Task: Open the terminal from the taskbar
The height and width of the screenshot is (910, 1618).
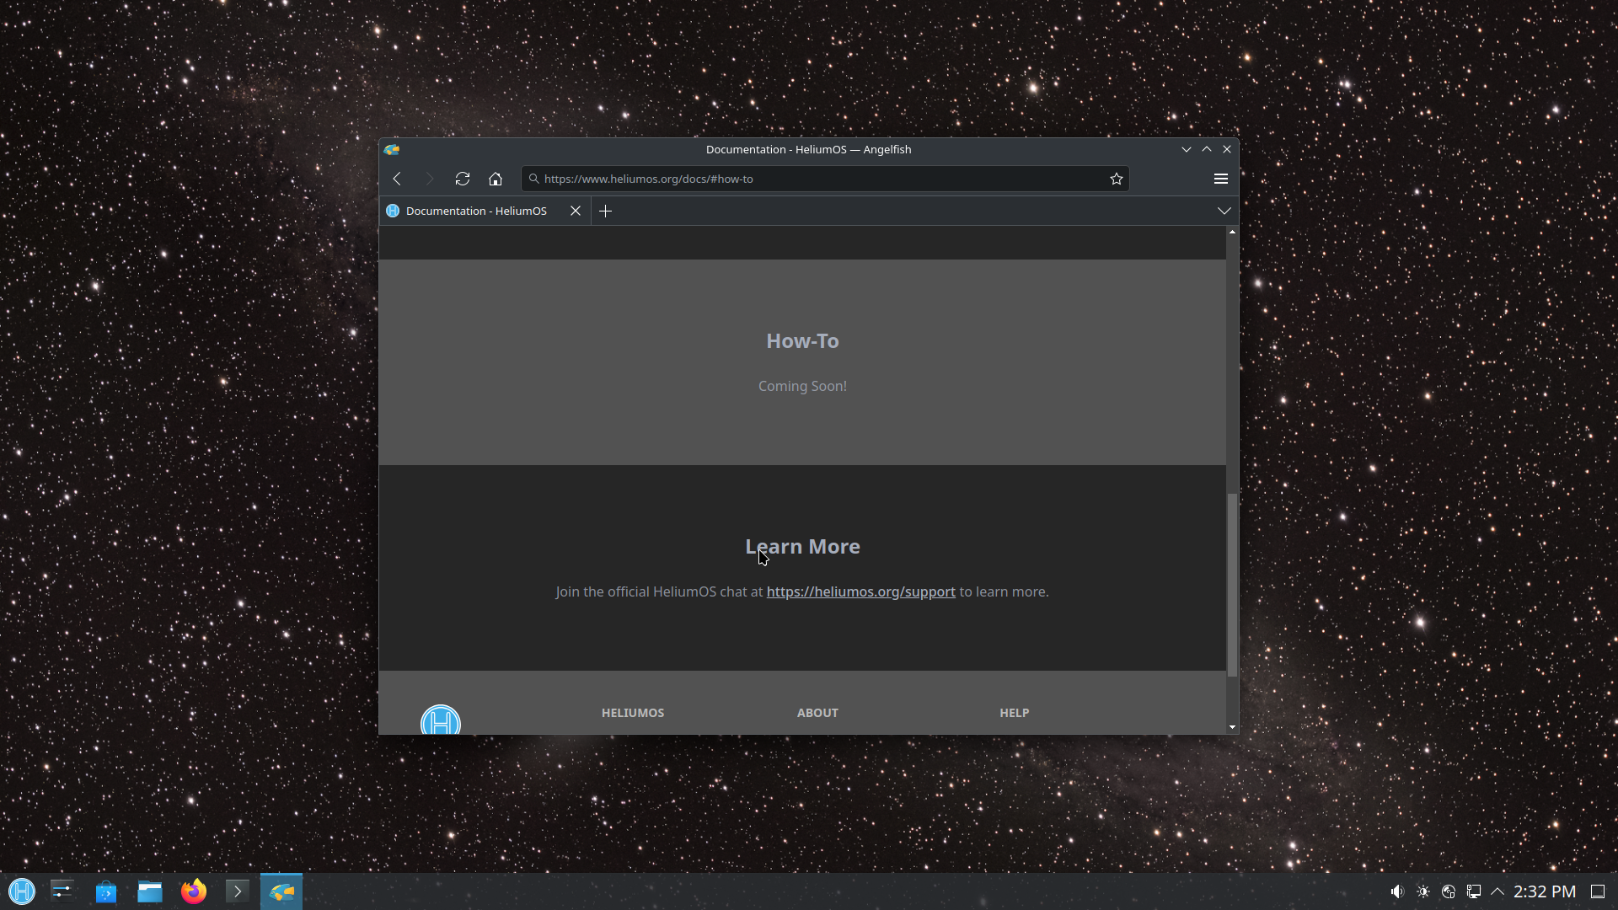Action: [x=238, y=891]
